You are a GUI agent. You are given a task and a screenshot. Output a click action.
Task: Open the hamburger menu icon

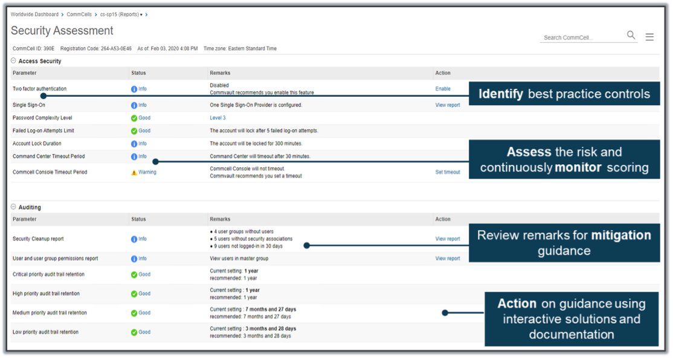pyautogui.click(x=649, y=37)
